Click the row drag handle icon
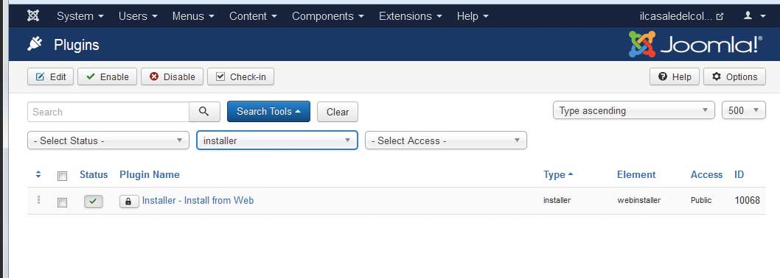Viewport: 780px width, 278px height. tap(39, 200)
